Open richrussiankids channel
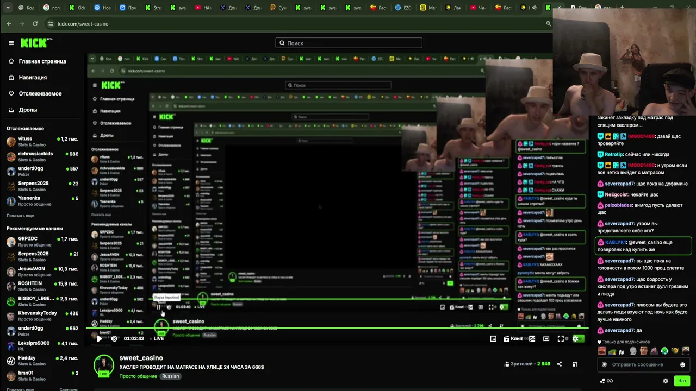The image size is (696, 391). tap(42, 156)
